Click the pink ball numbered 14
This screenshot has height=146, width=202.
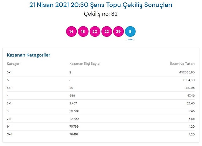71,31
